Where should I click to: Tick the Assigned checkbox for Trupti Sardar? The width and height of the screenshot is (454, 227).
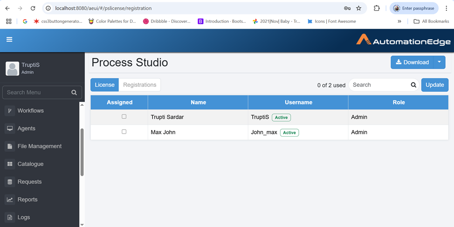point(124,117)
